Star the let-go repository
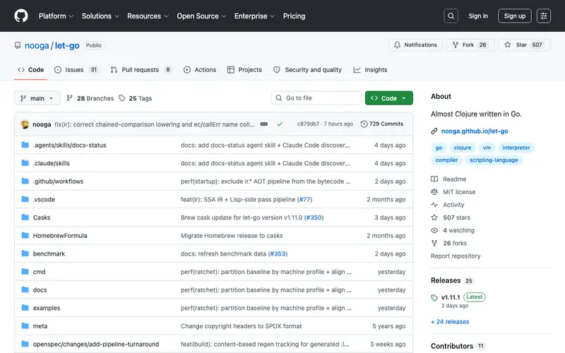 tap(524, 45)
